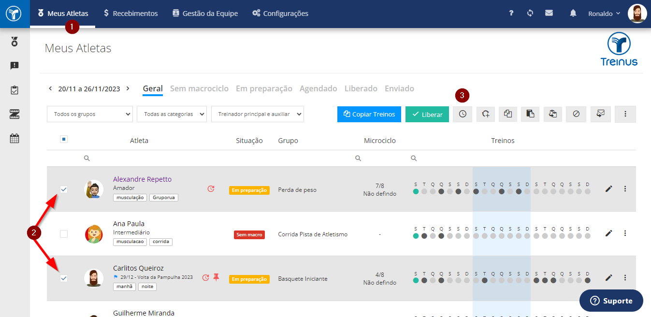Screen dimensions: 651x317
Task: Click the green Liberar button
Action: [427, 114]
